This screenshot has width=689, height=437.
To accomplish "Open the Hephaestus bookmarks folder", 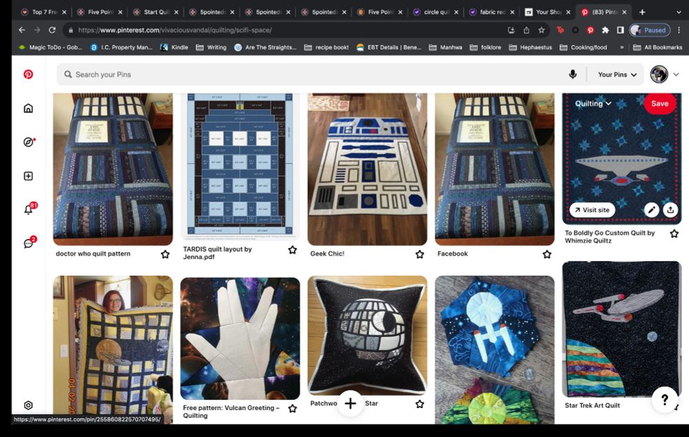I will [531, 47].
